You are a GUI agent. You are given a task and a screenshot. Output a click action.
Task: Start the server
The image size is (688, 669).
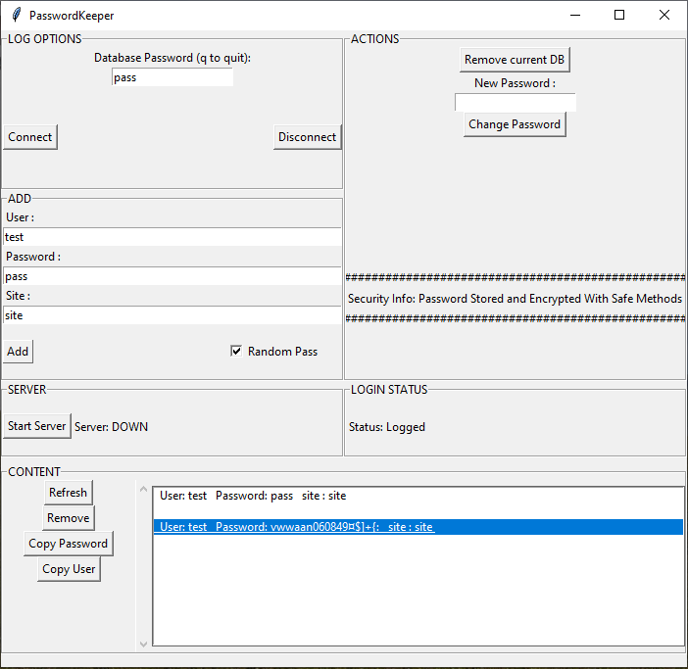[x=37, y=426]
